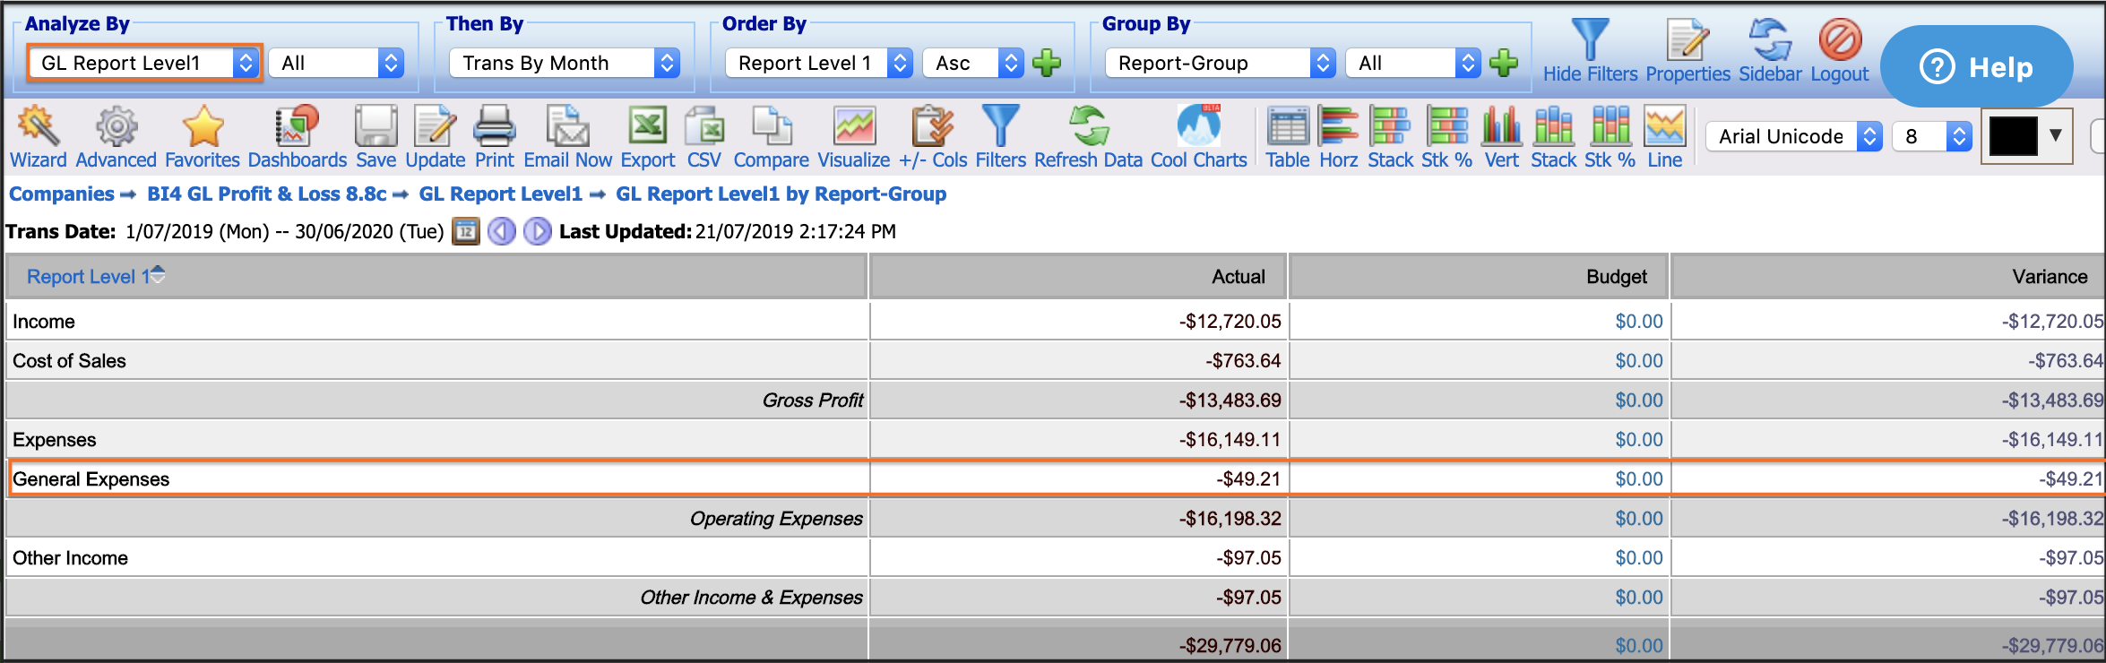Image resolution: width=2106 pixels, height=663 pixels.
Task: Click the Help button
Action: 1976,67
